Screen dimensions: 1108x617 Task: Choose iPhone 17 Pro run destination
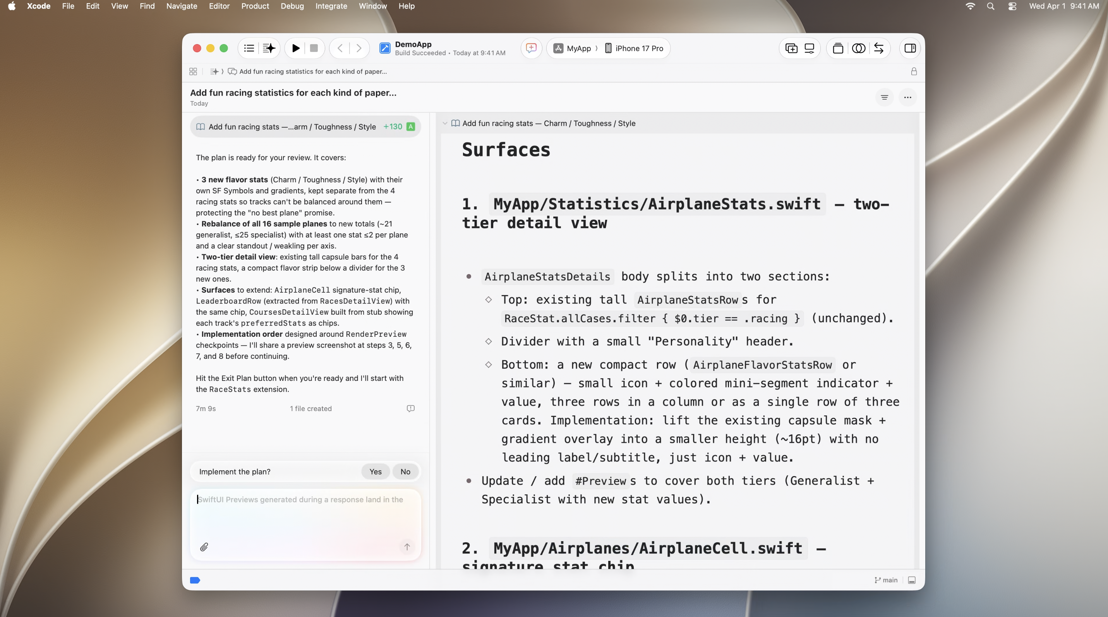click(x=634, y=48)
